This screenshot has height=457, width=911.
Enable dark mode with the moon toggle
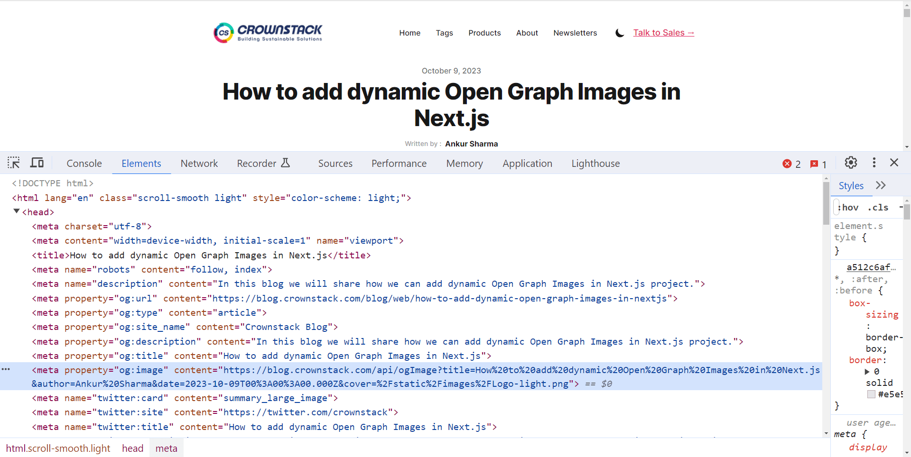point(619,33)
